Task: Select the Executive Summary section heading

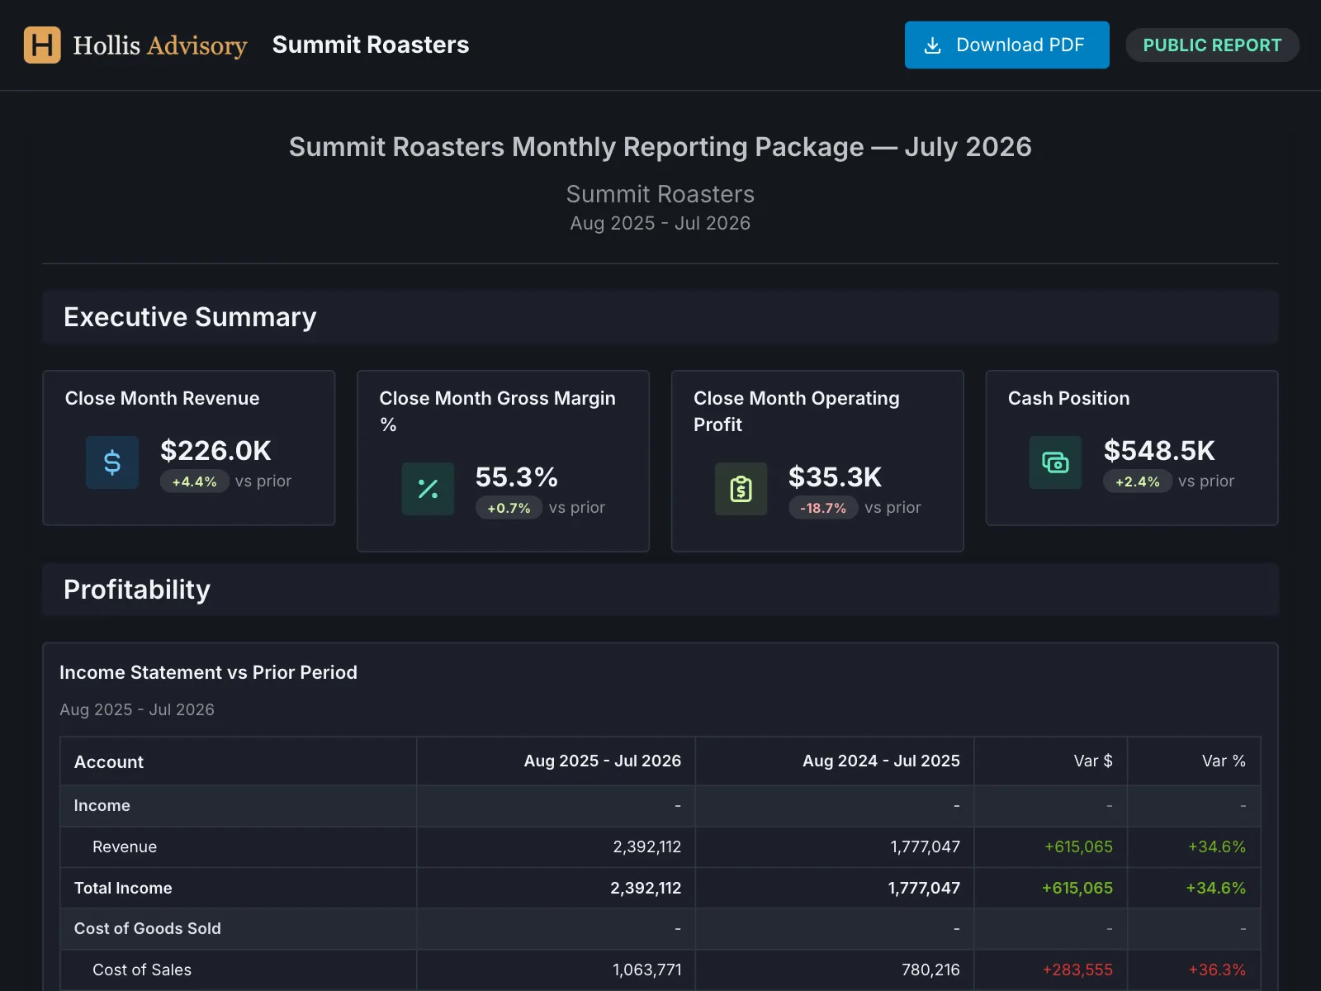Action: (x=190, y=317)
